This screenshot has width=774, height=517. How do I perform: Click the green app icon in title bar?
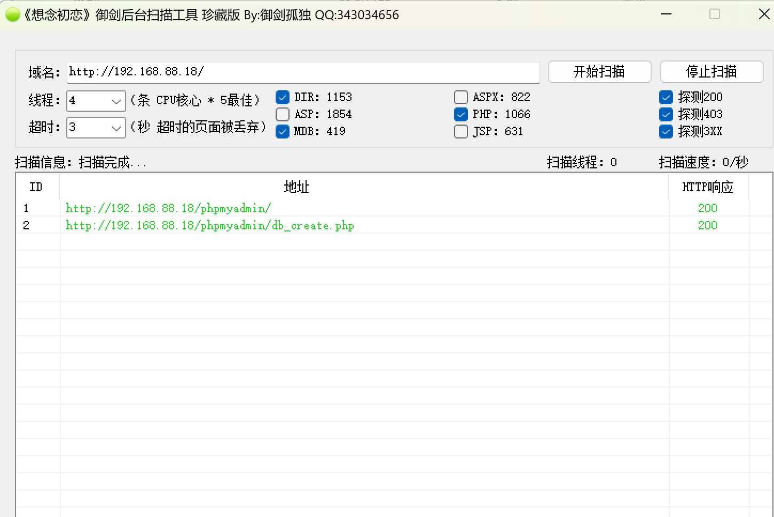[12, 15]
